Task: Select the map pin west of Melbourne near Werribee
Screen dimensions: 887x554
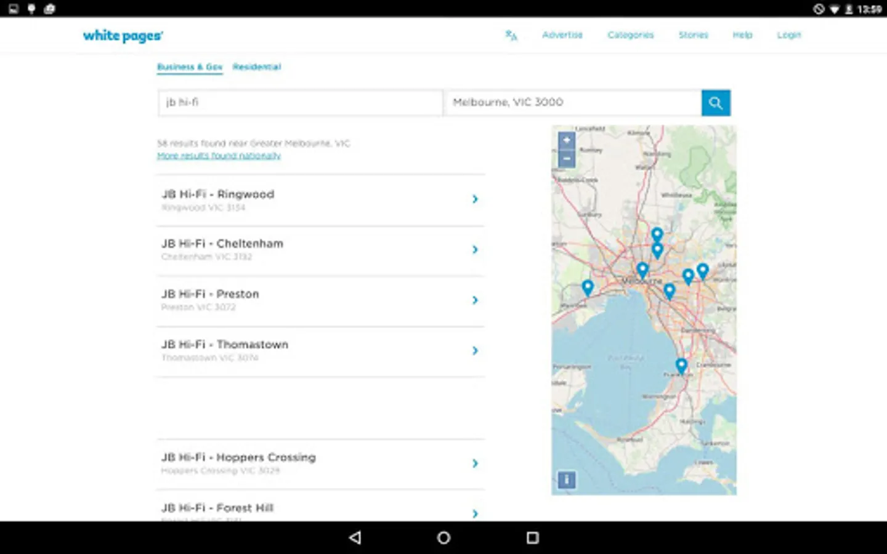Action: click(x=588, y=287)
